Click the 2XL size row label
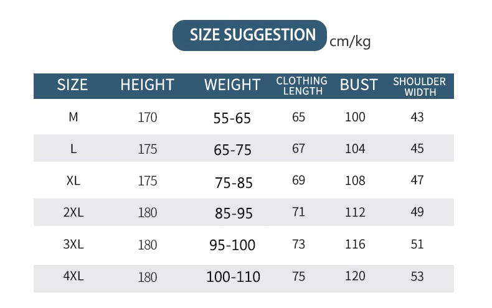This screenshot has height=308, width=492. coord(73,212)
